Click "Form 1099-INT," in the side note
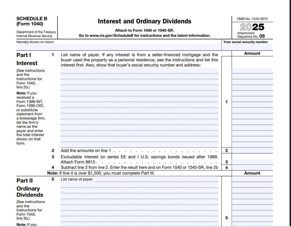The height and width of the screenshot is (227, 291). (30, 102)
